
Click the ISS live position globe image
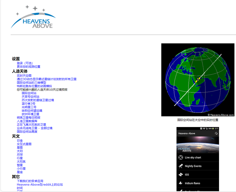pyautogui.click(x=198, y=80)
